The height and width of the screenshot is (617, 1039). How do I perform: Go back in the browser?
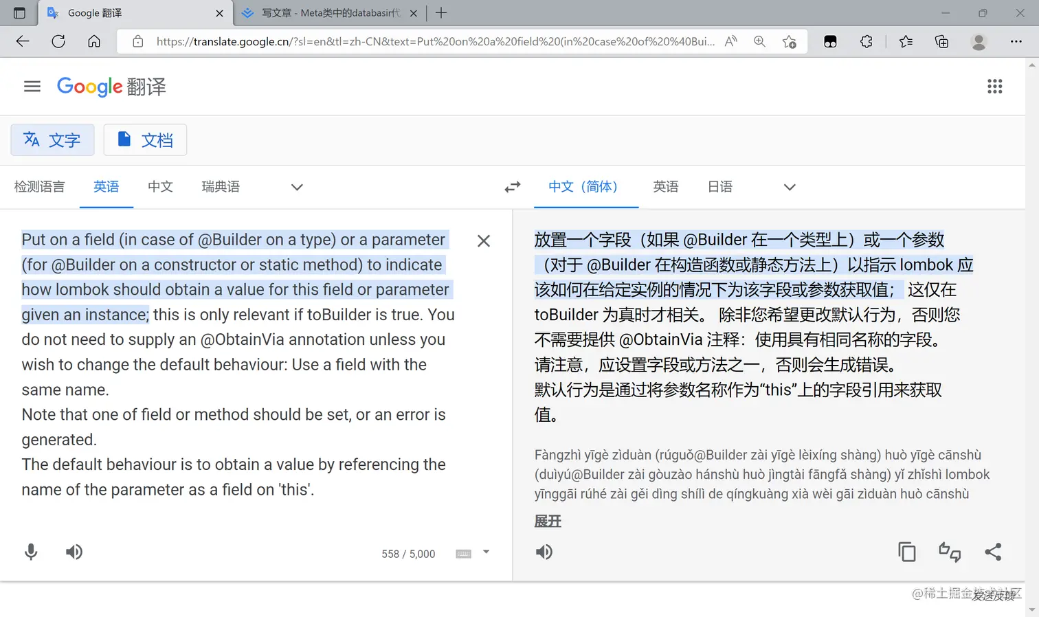[x=23, y=41]
